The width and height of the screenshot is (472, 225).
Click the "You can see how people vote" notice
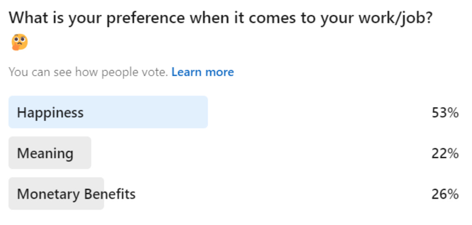coord(88,72)
